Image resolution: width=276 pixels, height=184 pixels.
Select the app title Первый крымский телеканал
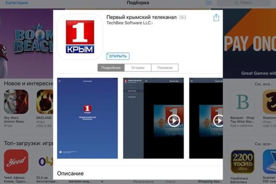141,17
